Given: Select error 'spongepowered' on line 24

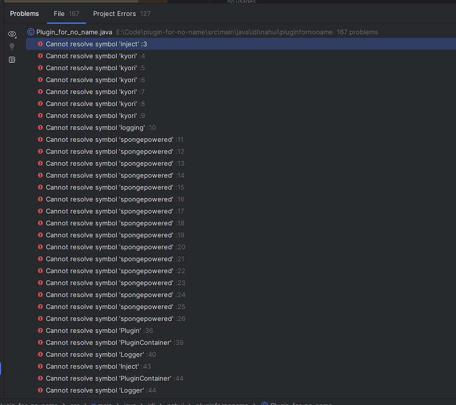Looking at the screenshot, I should pyautogui.click(x=241, y=295).
